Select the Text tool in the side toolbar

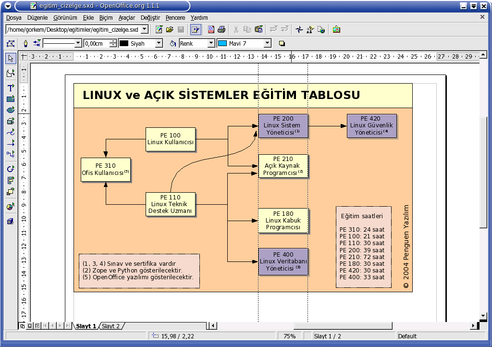11,88
